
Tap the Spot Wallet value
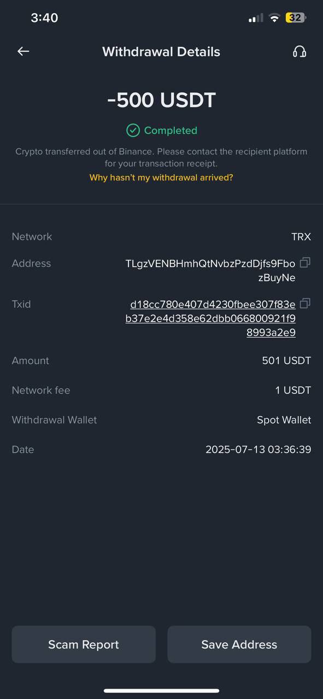(284, 420)
